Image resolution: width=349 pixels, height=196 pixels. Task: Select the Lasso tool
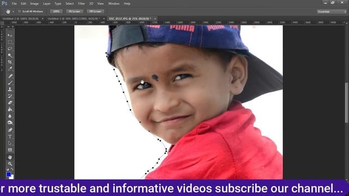(x=10, y=48)
